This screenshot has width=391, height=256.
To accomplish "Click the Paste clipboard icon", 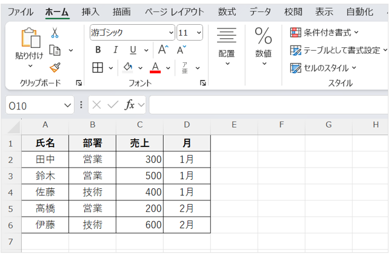I will click(x=29, y=39).
